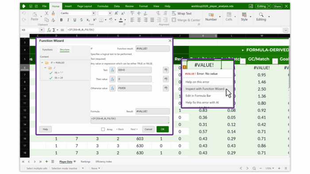The height and width of the screenshot is (174, 310).
Task: Expand the Number format dropdown
Action: 220,16
